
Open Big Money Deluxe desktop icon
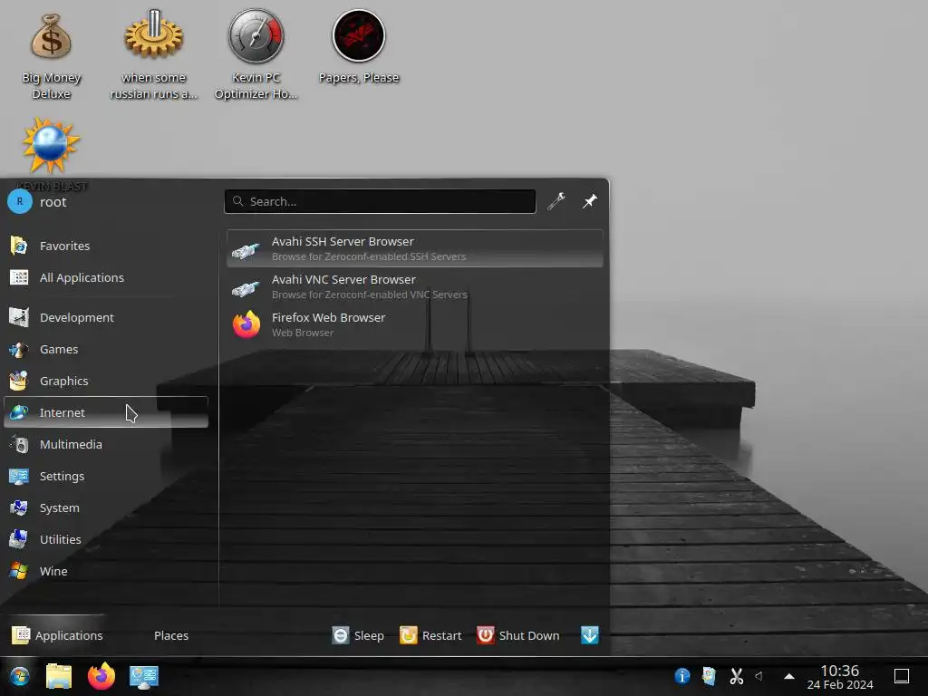52,54
